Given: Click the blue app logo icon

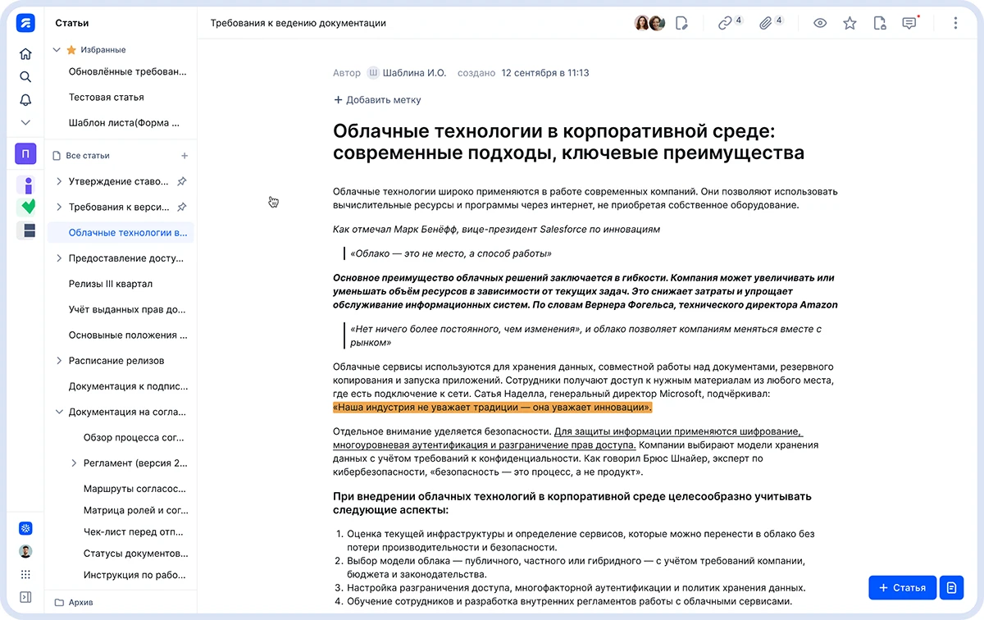Looking at the screenshot, I should click(25, 24).
